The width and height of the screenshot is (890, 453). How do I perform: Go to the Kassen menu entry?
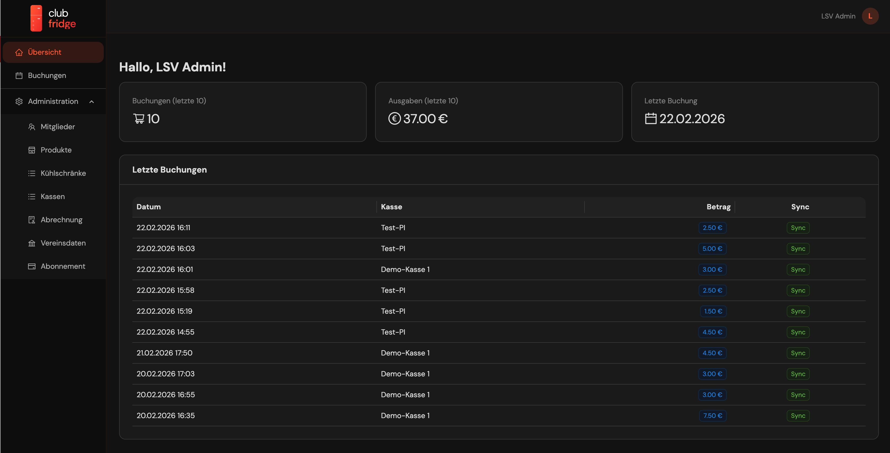[52, 197]
